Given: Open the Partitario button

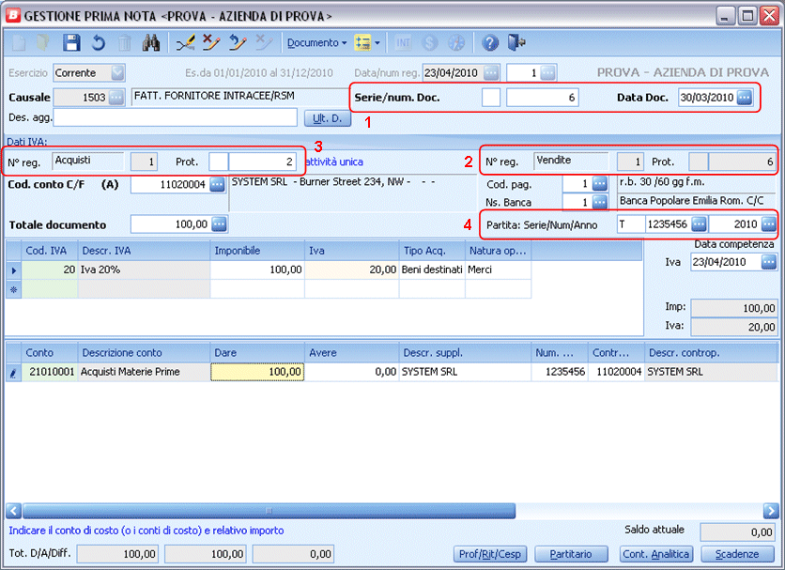Looking at the screenshot, I should point(571,554).
